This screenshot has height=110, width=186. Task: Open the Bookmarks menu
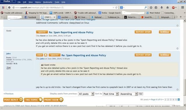48,2
